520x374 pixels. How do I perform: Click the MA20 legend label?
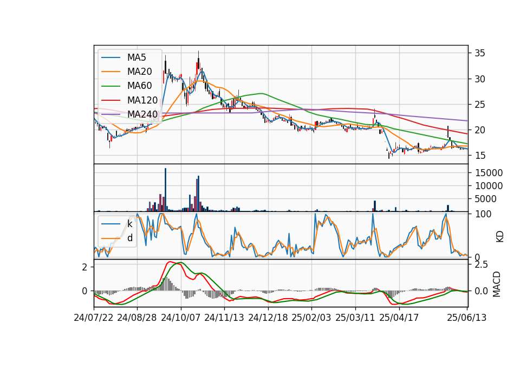pos(139,72)
